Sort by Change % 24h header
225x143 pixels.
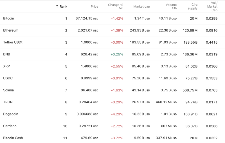pos(116,6)
